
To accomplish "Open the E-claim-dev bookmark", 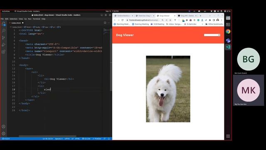I will coord(190,24).
